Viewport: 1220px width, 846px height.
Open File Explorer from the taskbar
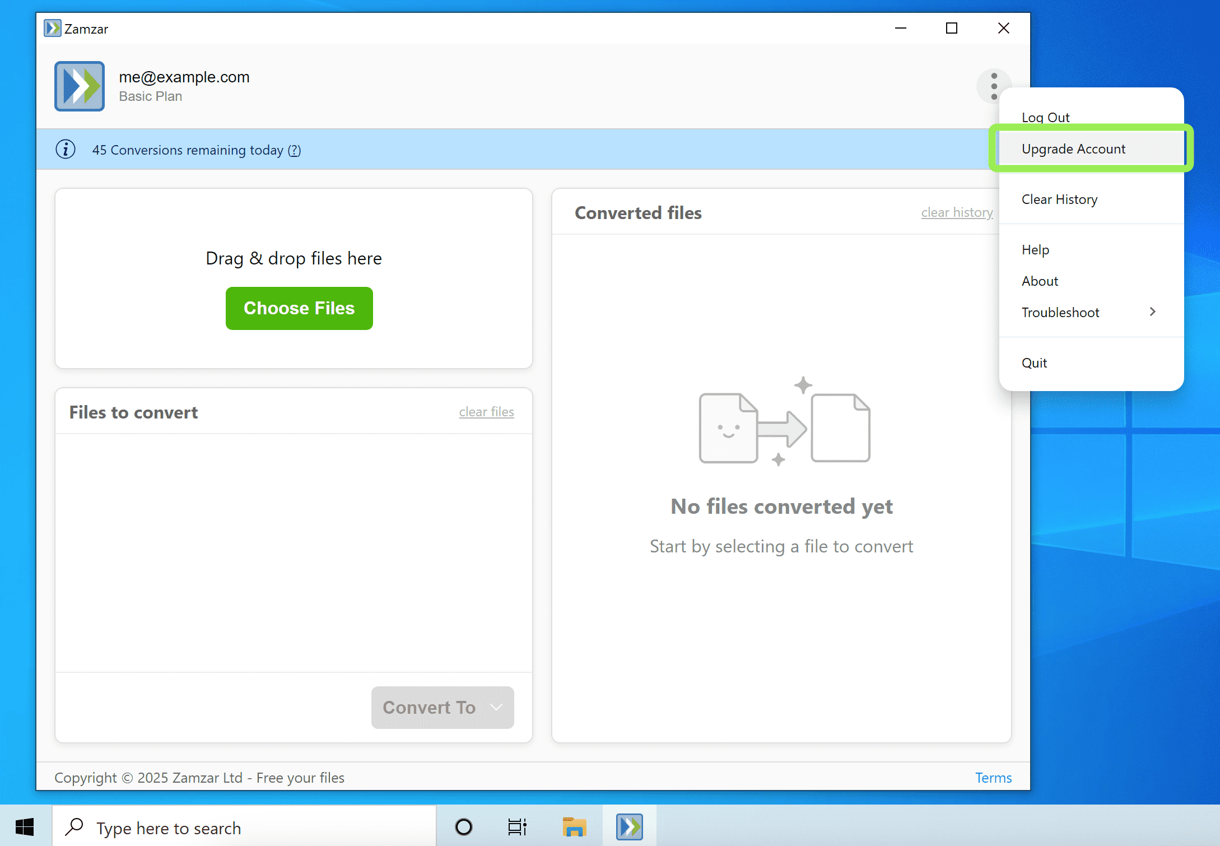(x=574, y=827)
